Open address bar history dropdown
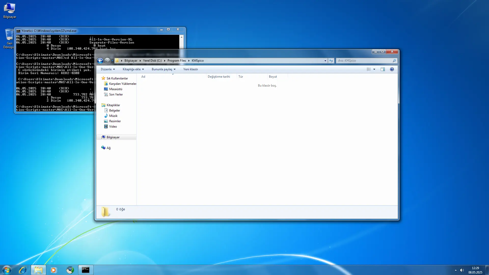This screenshot has height=275, width=489. (325, 61)
